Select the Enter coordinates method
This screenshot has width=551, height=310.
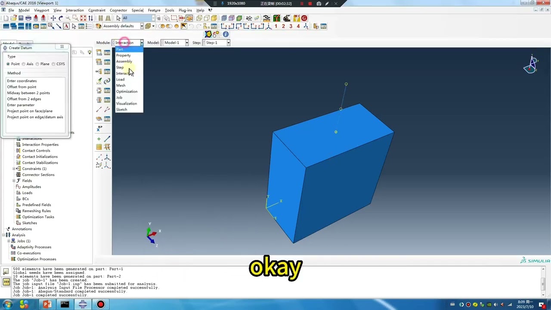22,81
